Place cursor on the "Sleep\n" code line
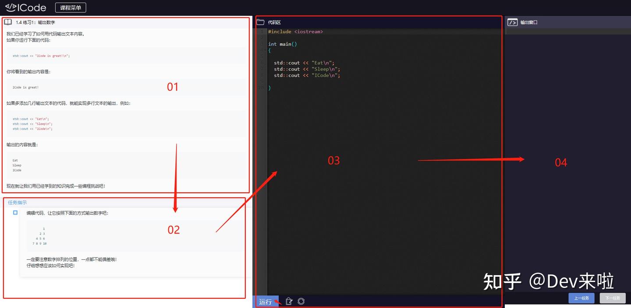This screenshot has height=308, width=631. click(x=307, y=69)
